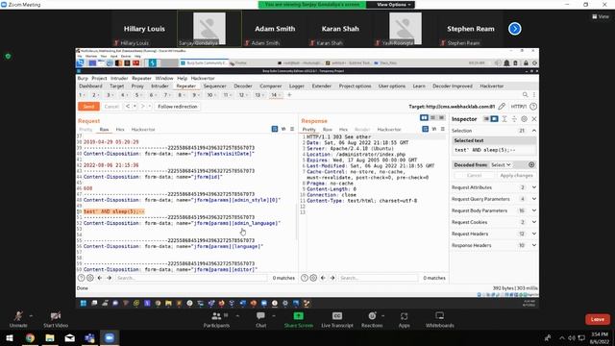
Task: Click the orange Send button in Repeater
Action: click(88, 107)
